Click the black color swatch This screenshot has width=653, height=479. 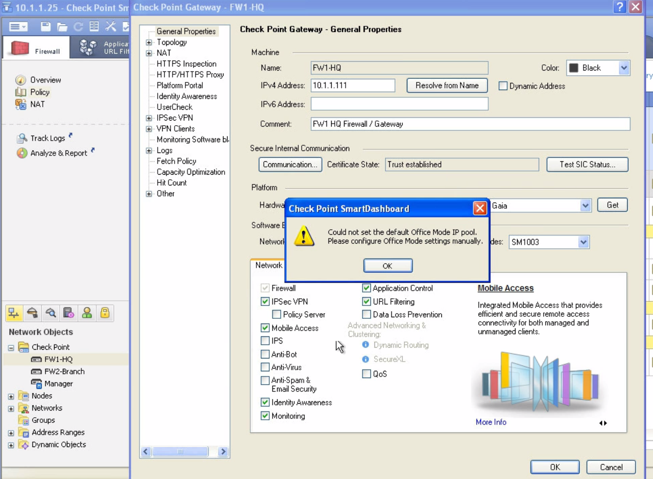[574, 68]
